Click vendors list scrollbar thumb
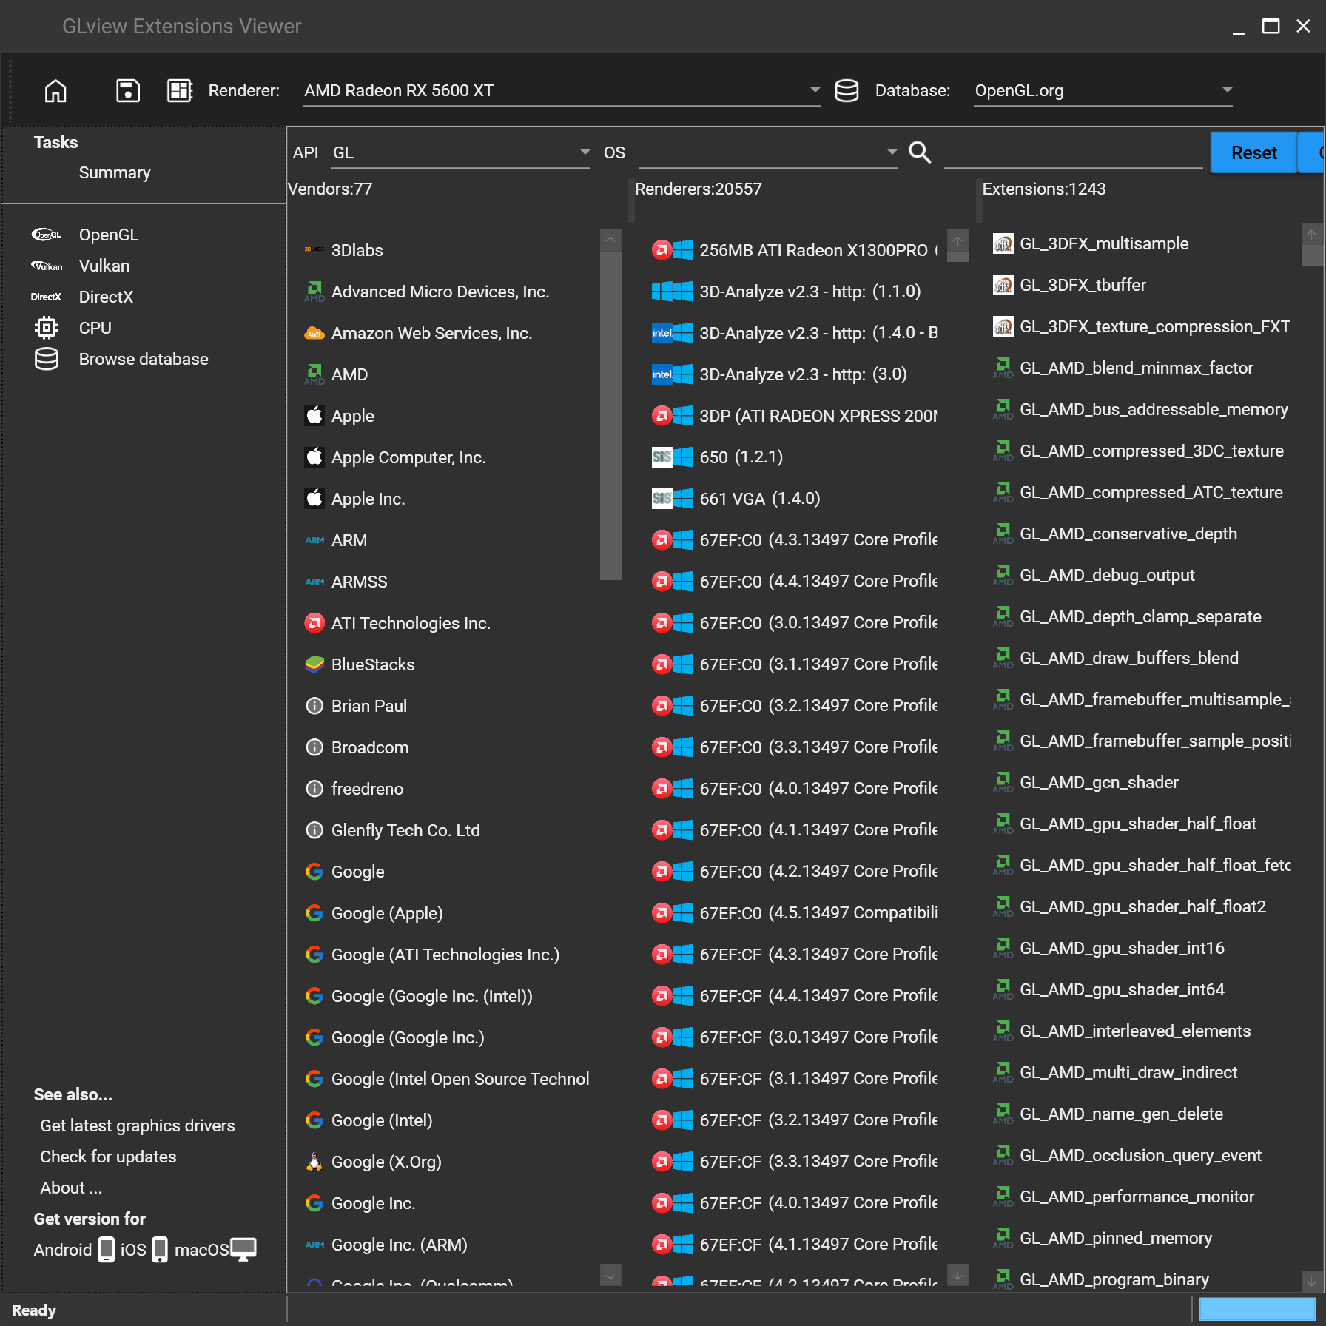 [610, 416]
